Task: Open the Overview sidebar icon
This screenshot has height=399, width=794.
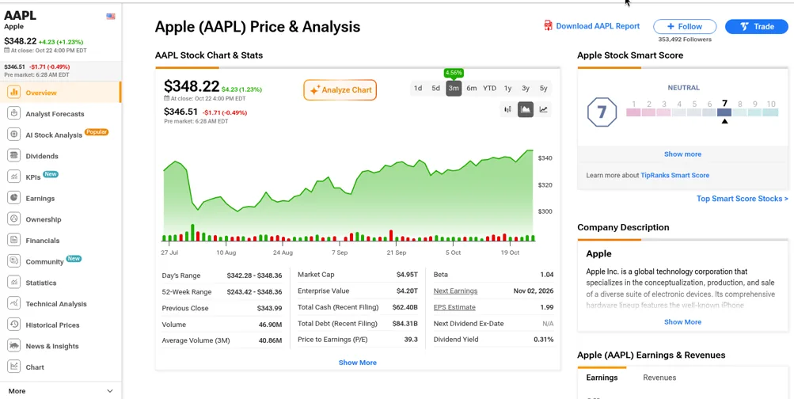Action: 13,92
